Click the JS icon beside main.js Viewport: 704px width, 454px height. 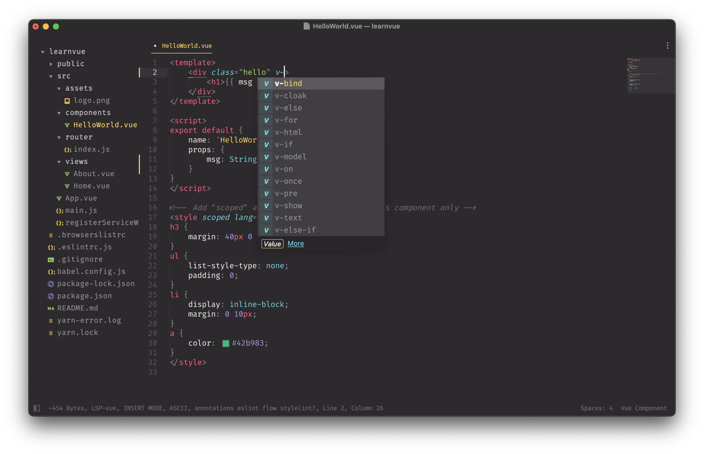click(59, 211)
